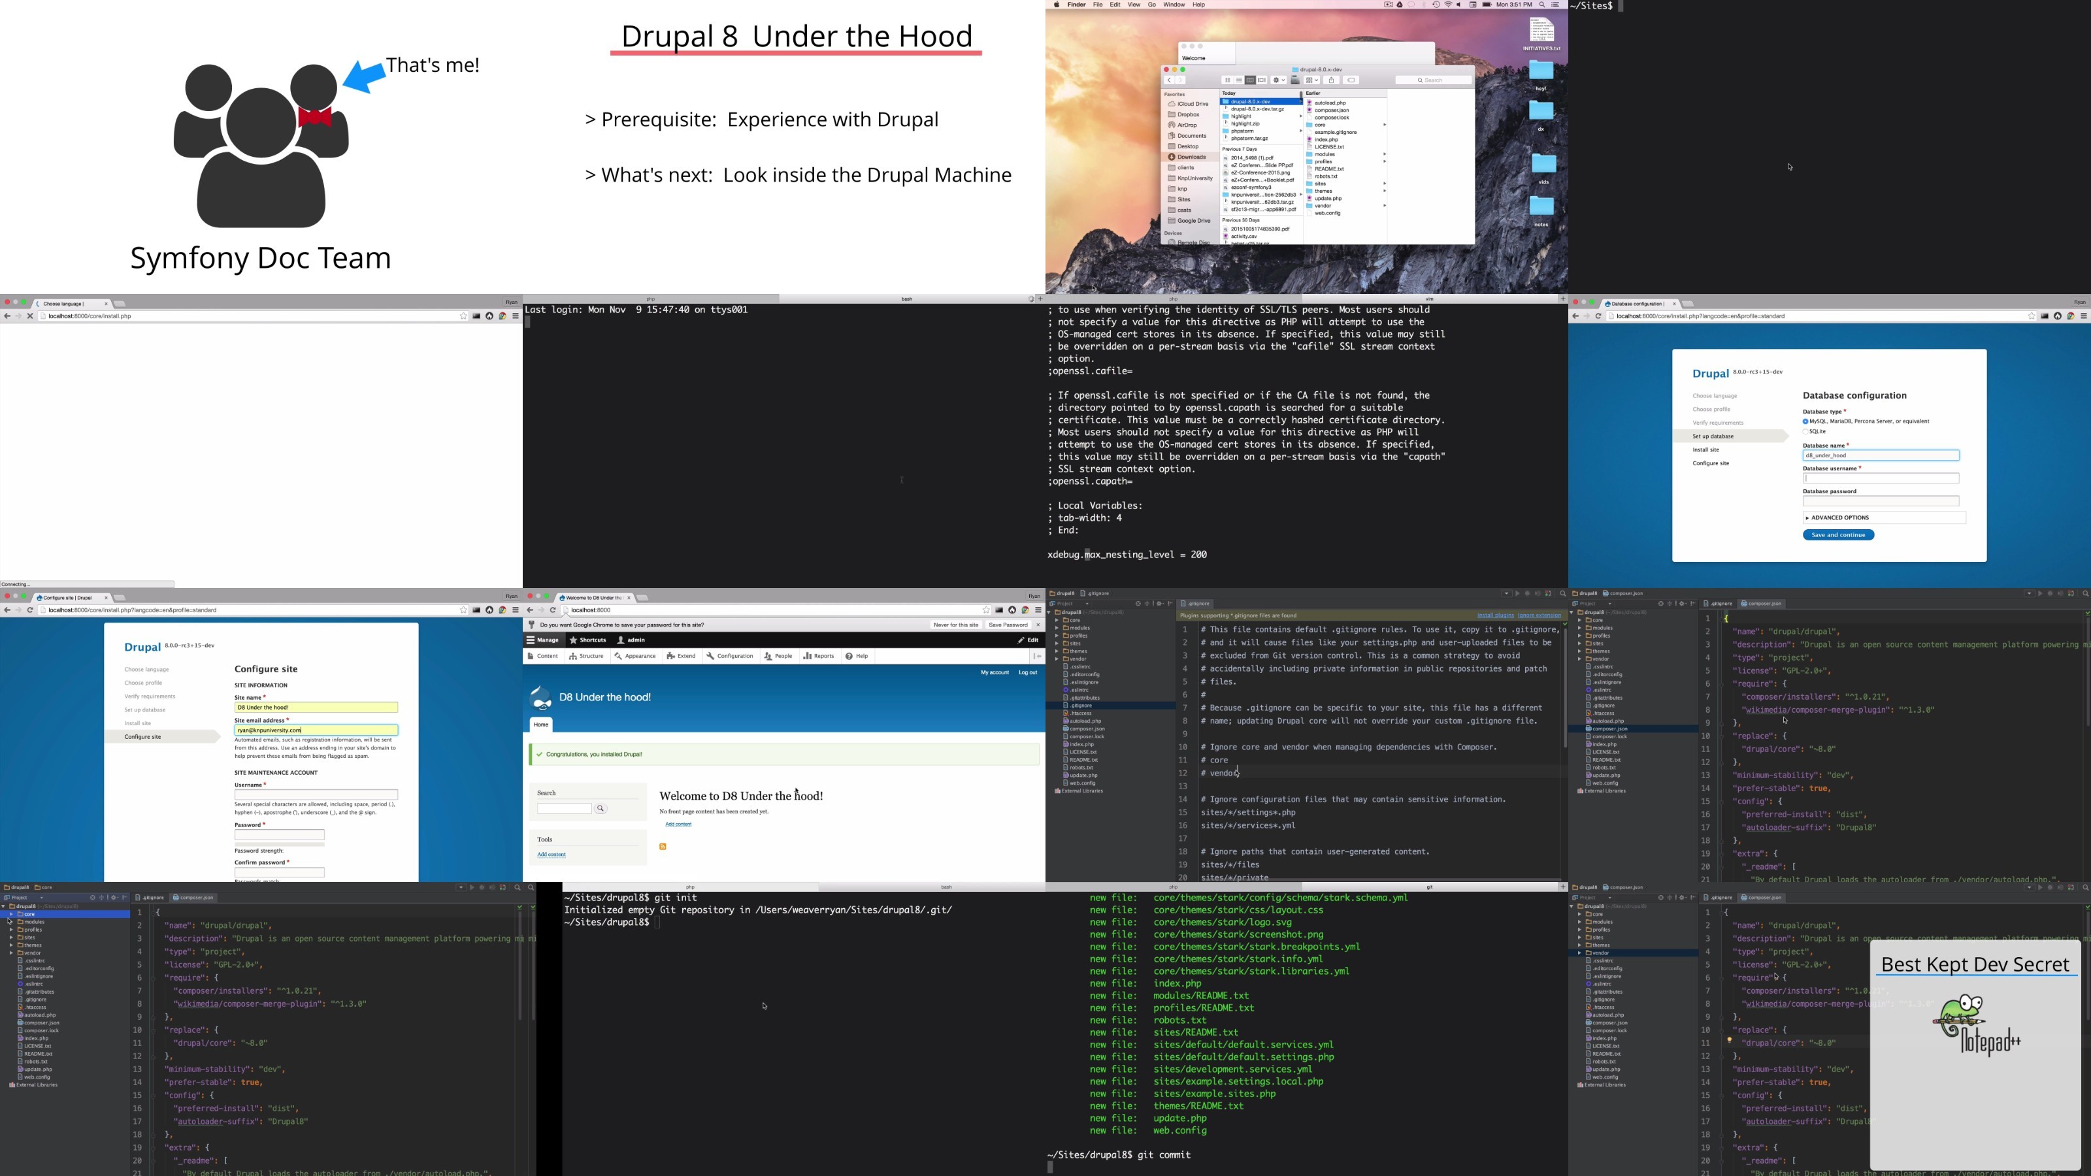Click the Site email address field
2091x1176 pixels.
coord(316,730)
